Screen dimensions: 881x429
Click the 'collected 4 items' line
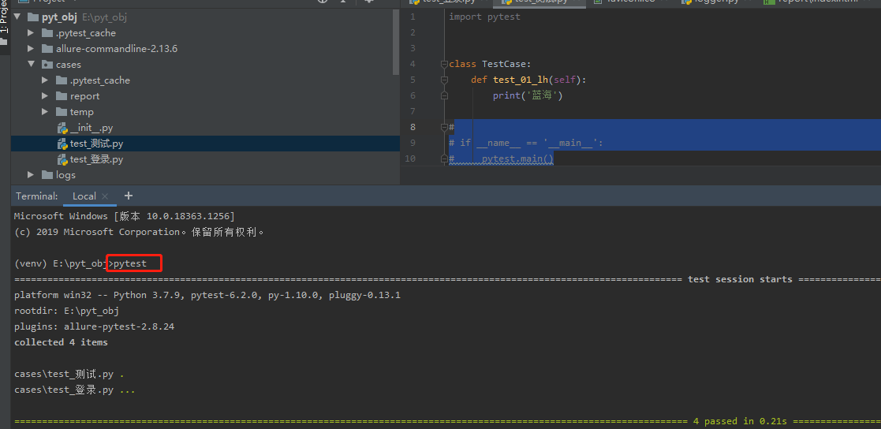click(x=61, y=342)
